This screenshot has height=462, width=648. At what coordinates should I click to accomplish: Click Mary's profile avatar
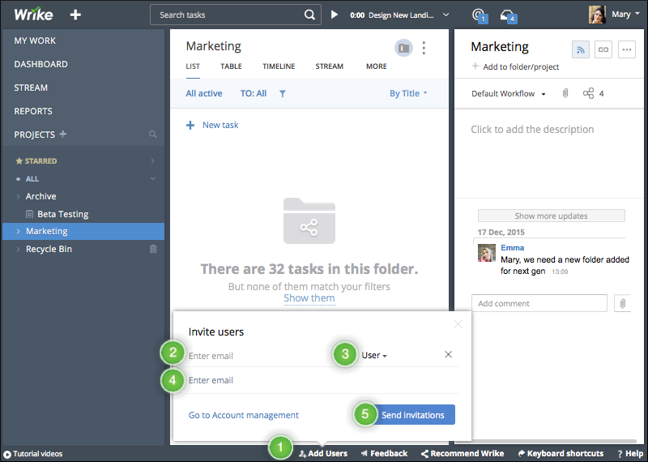(x=597, y=15)
